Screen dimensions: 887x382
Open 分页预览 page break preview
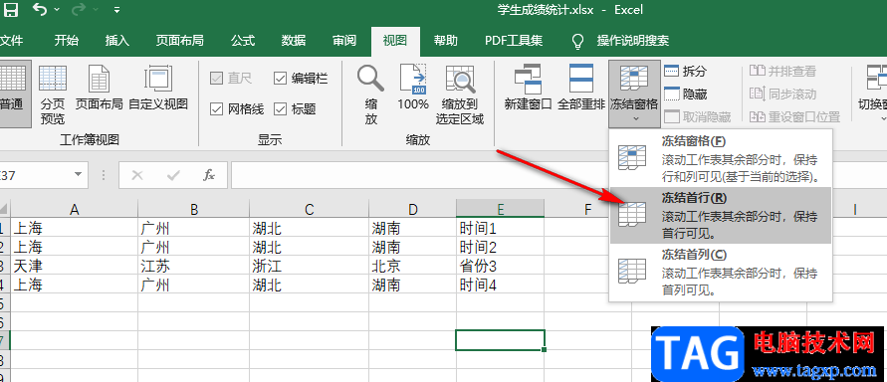click(x=53, y=95)
